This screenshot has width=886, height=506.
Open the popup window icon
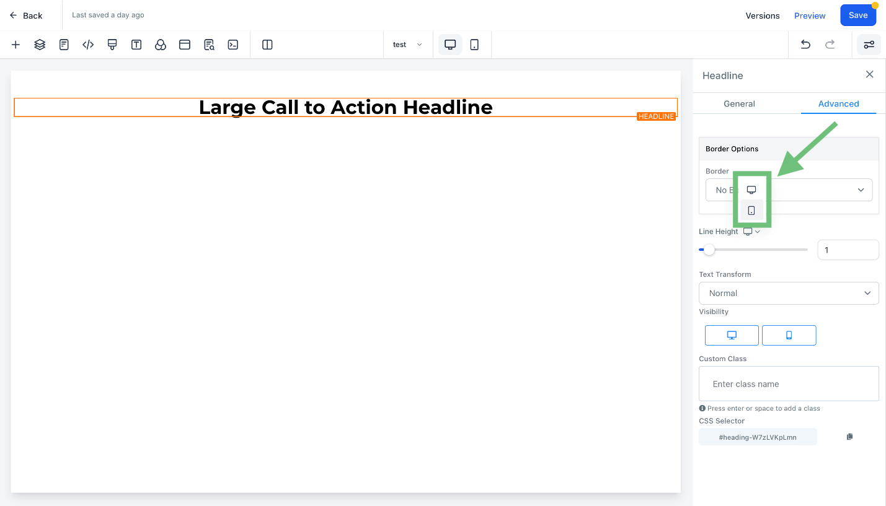pyautogui.click(x=185, y=45)
